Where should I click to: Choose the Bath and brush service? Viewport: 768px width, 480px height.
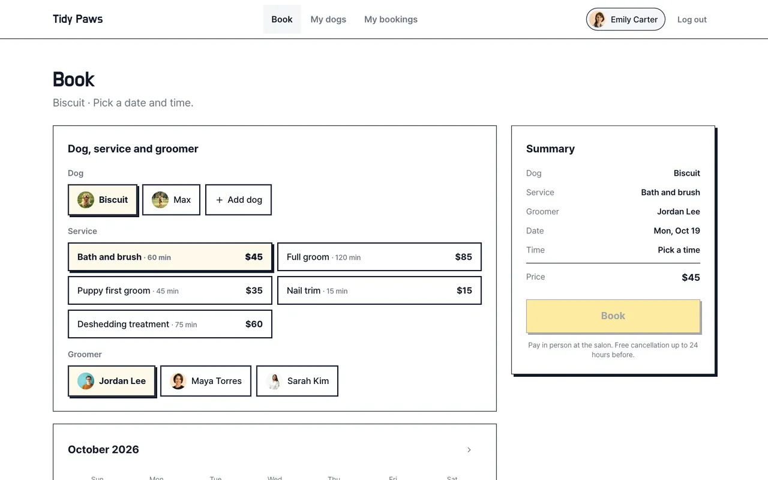click(170, 257)
